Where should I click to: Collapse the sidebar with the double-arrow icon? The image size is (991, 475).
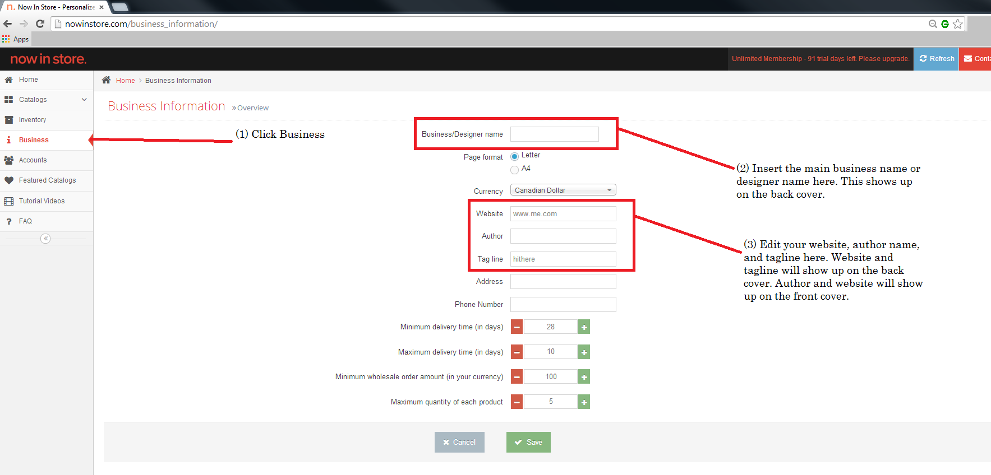45,239
